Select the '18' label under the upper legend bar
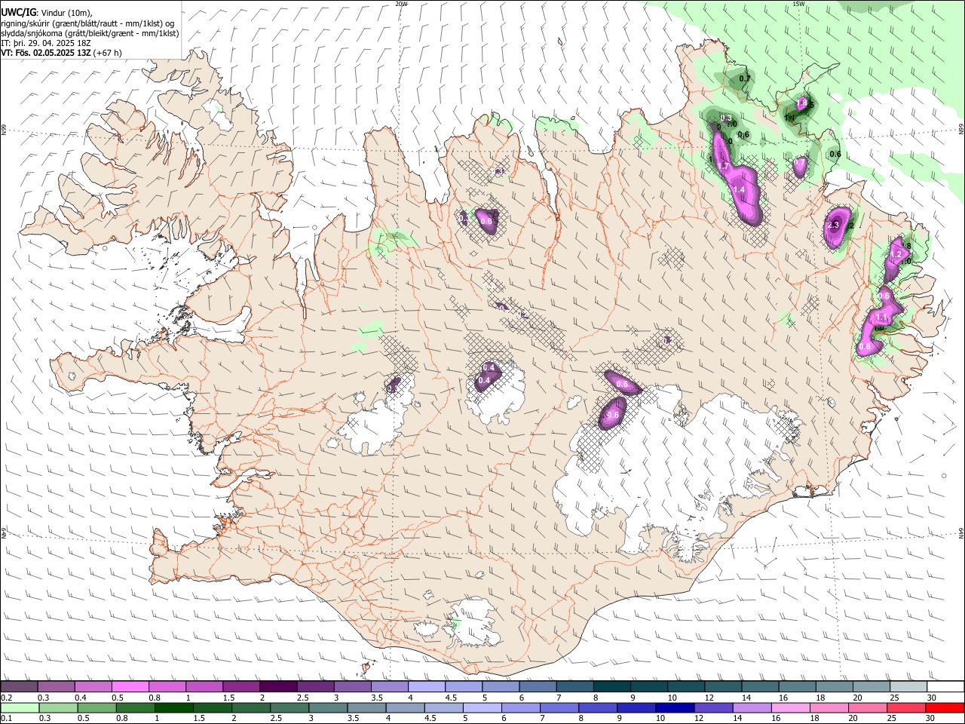 (821, 698)
